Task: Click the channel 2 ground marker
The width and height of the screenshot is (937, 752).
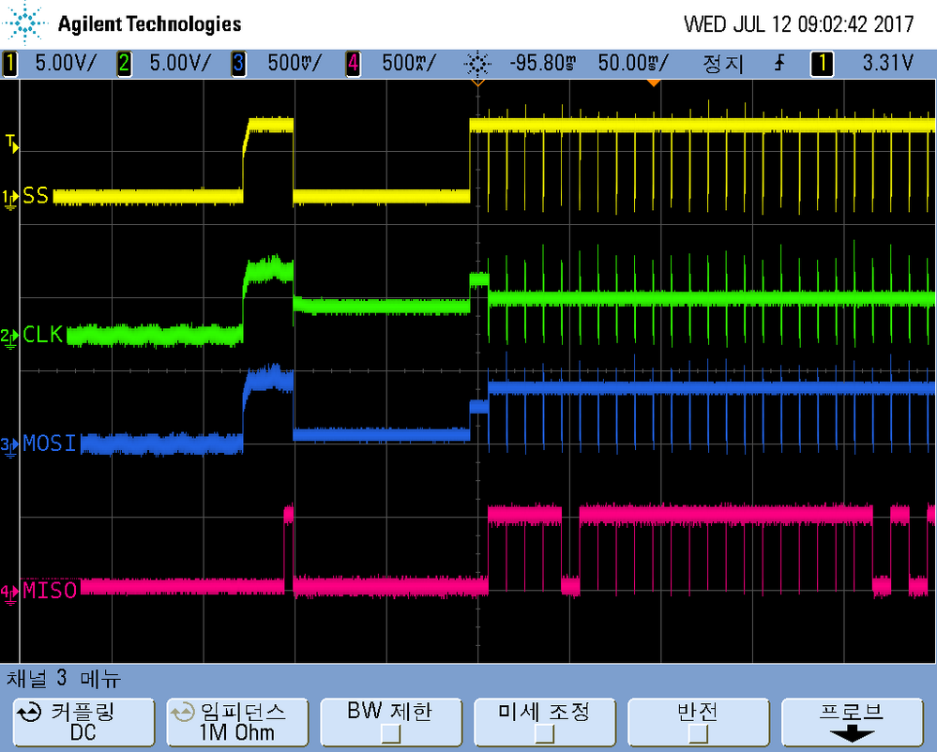Action: click(9, 338)
